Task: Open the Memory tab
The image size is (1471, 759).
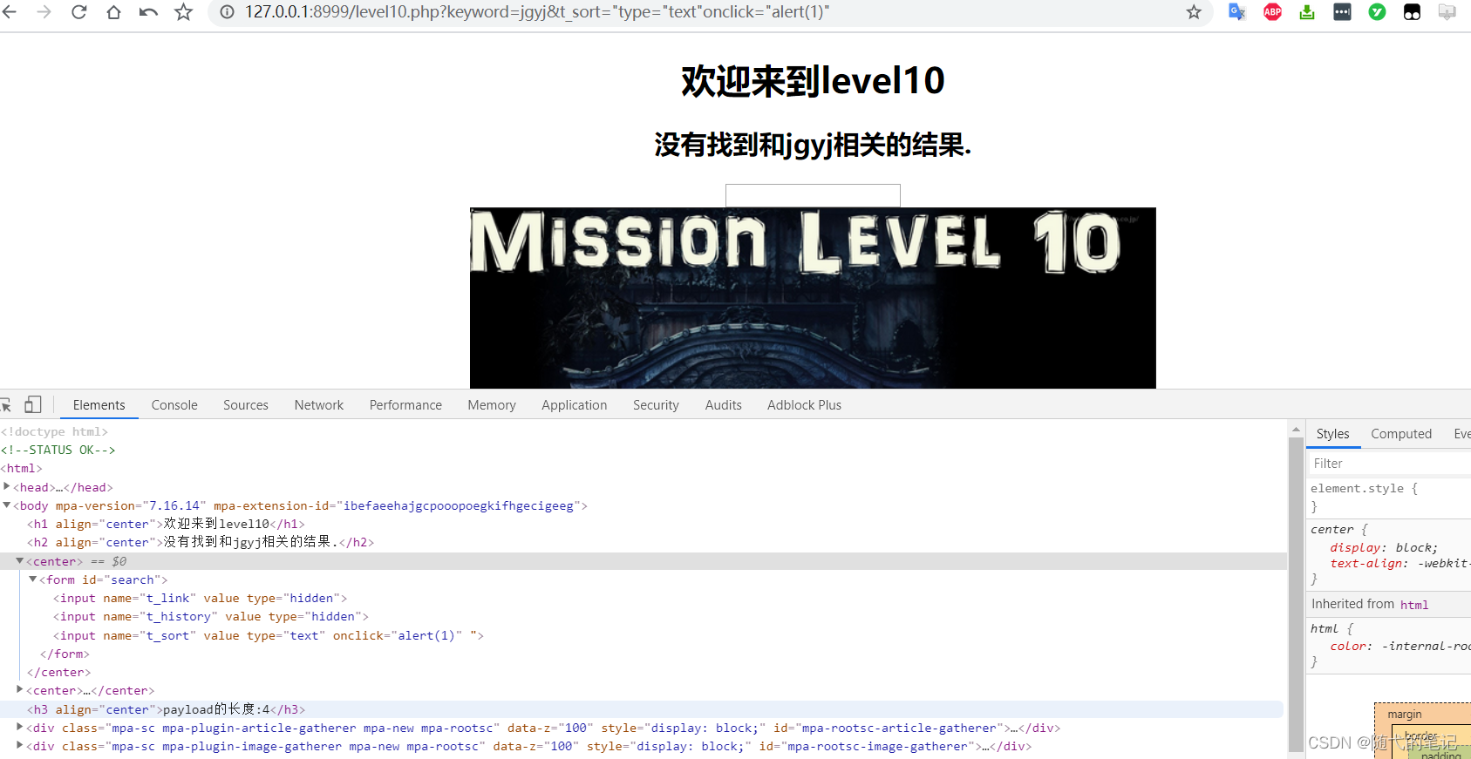Action: pos(492,405)
